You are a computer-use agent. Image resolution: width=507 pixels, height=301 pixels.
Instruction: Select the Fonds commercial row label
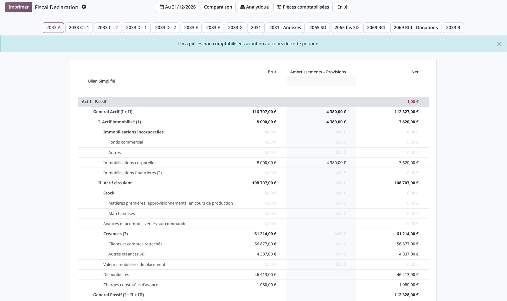[125, 142]
